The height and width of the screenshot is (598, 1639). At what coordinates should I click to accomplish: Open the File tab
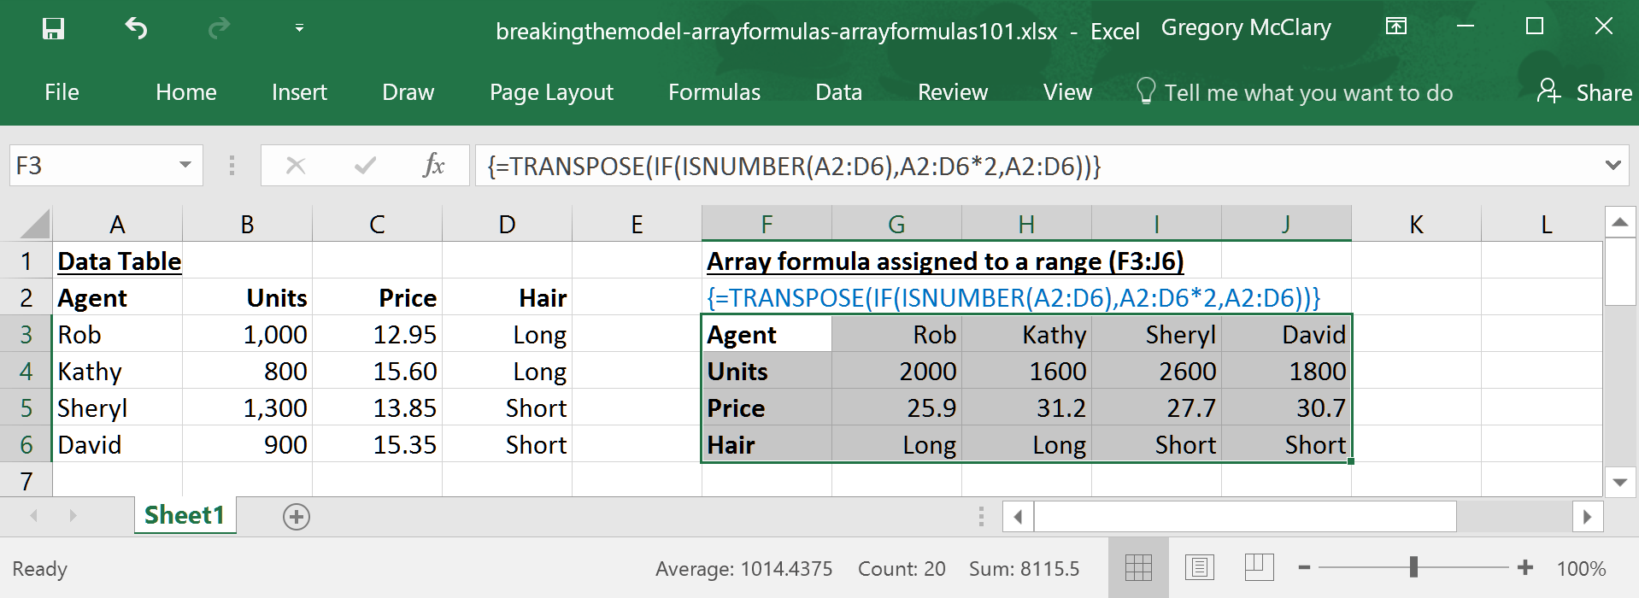pos(62,92)
